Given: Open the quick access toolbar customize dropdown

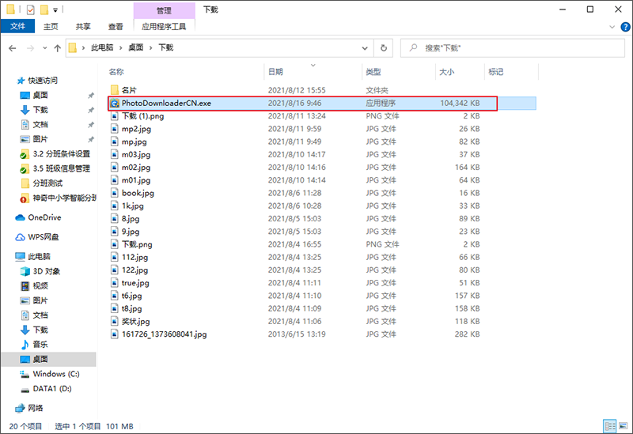Looking at the screenshot, I should click(x=57, y=9).
